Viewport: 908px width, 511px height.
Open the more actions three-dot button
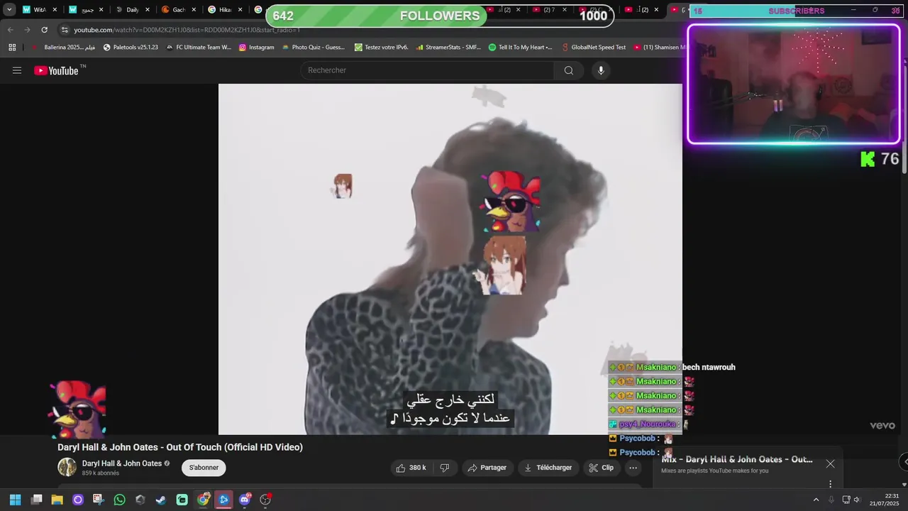point(633,468)
